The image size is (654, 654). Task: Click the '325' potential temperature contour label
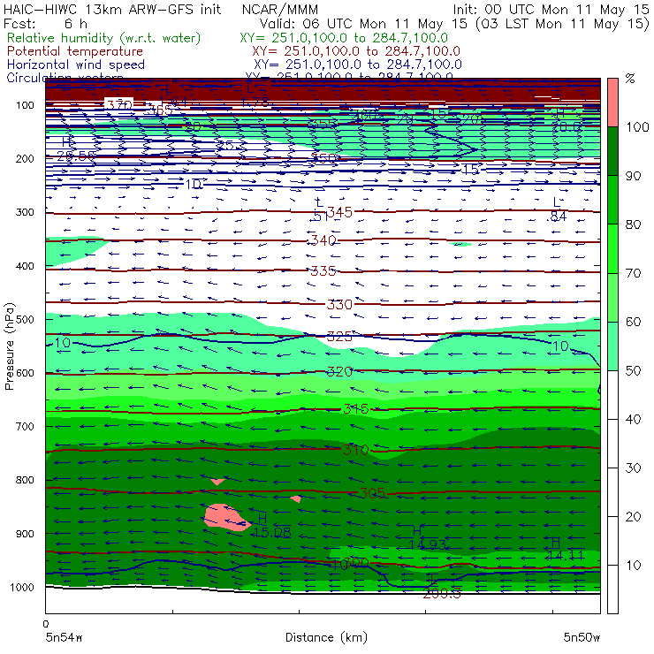point(339,336)
